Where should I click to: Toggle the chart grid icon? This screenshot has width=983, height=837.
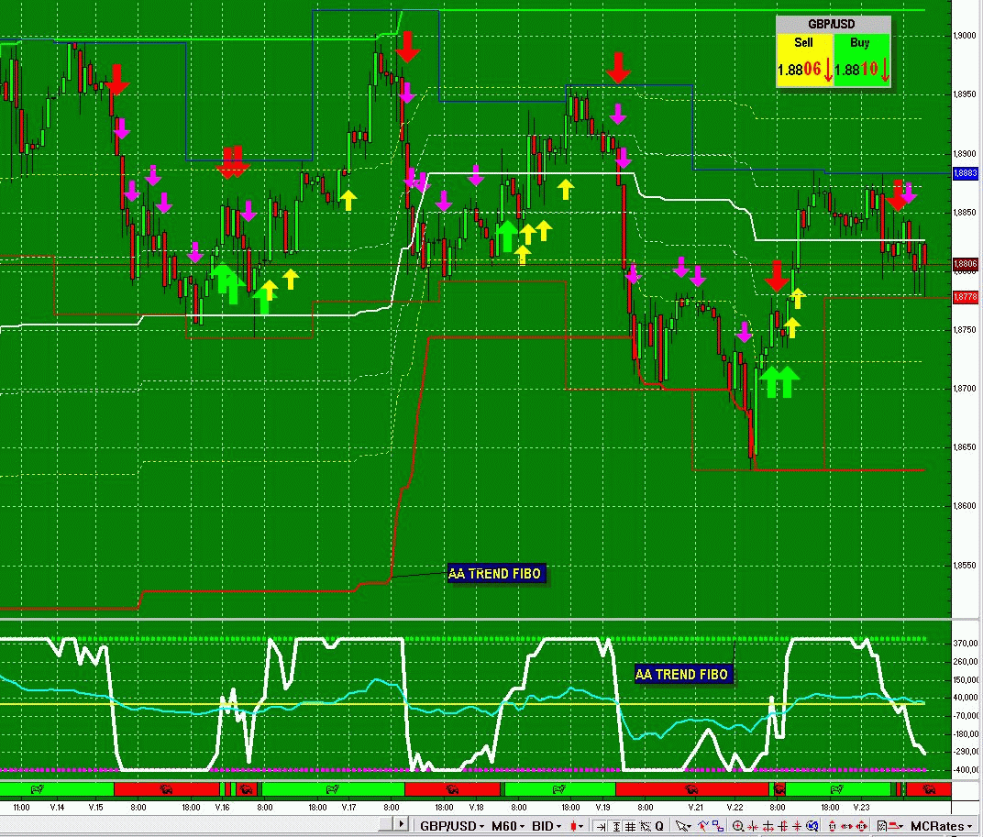(630, 826)
